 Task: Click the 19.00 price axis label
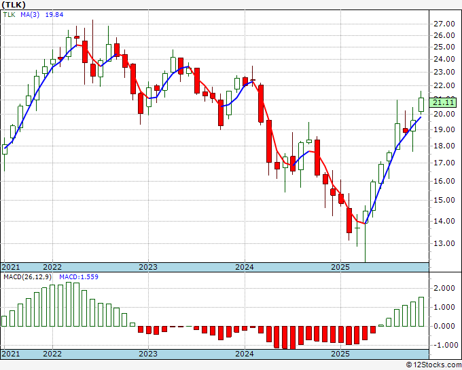444,129
